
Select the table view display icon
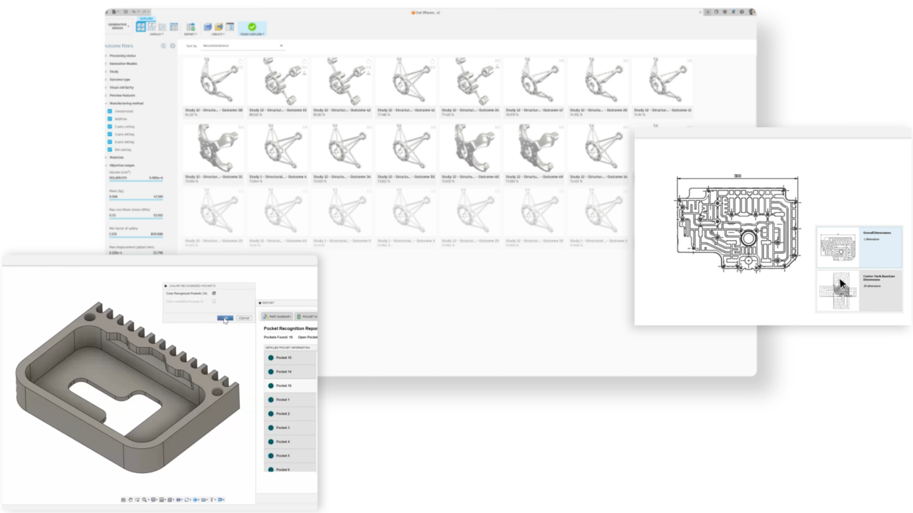click(x=174, y=27)
